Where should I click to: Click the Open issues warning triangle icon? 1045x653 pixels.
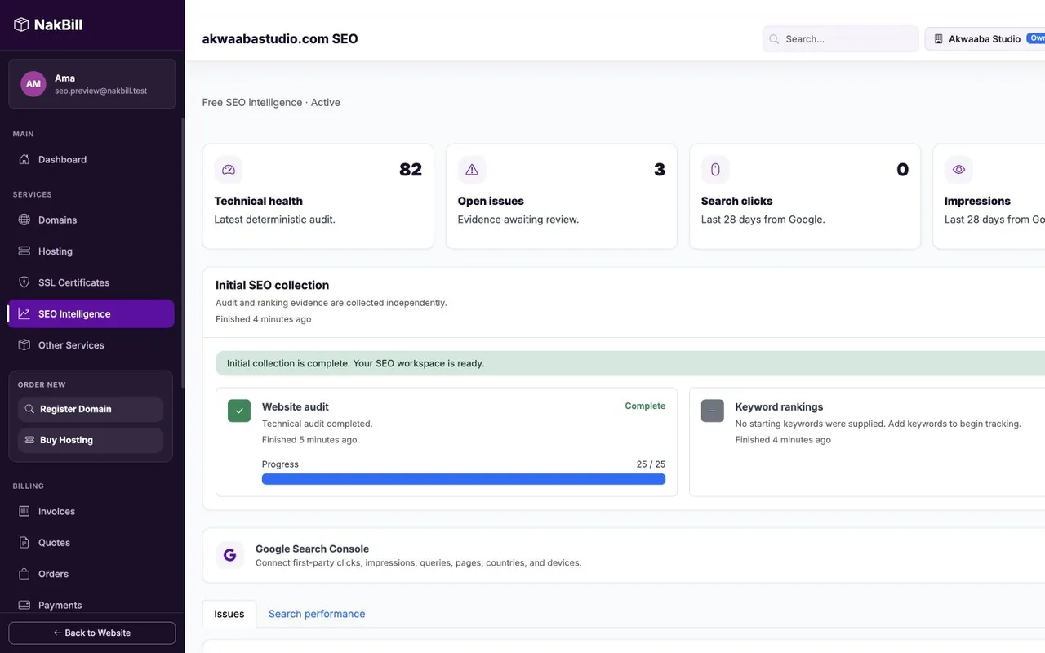click(x=472, y=170)
